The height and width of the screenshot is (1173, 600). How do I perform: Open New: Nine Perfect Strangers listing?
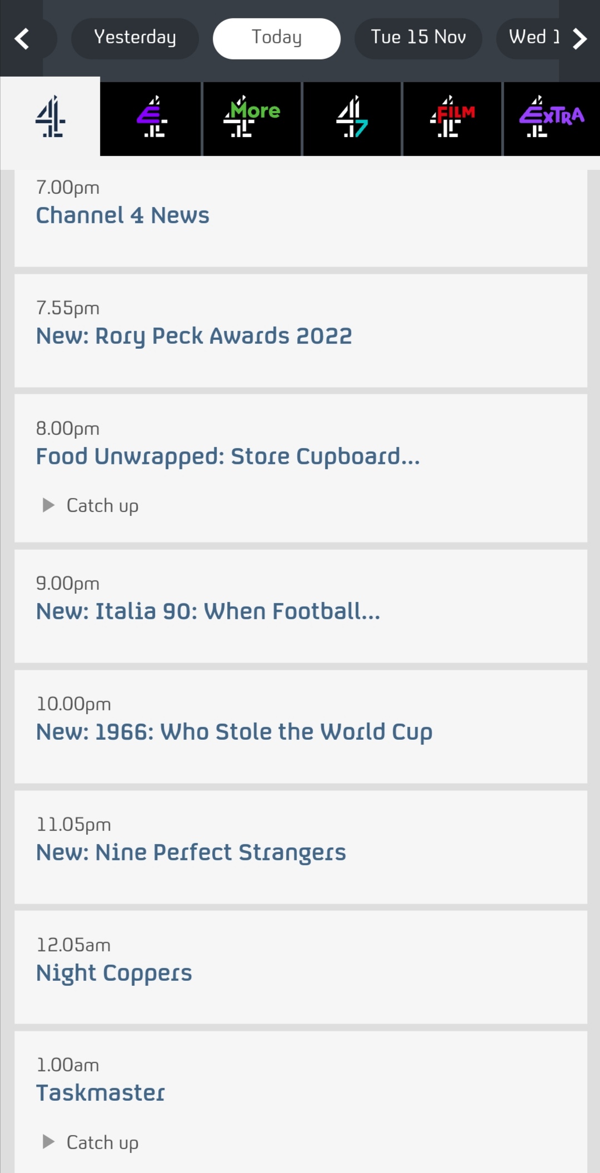301,847
